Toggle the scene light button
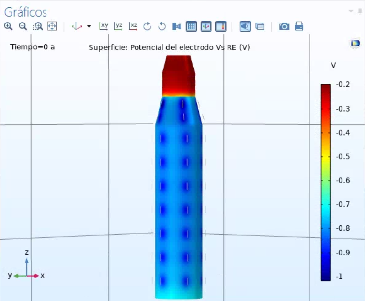The width and height of the screenshot is (365, 301). point(245,26)
